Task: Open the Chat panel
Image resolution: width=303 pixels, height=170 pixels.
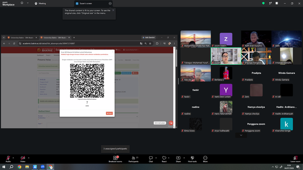Action: pyautogui.click(x=151, y=159)
